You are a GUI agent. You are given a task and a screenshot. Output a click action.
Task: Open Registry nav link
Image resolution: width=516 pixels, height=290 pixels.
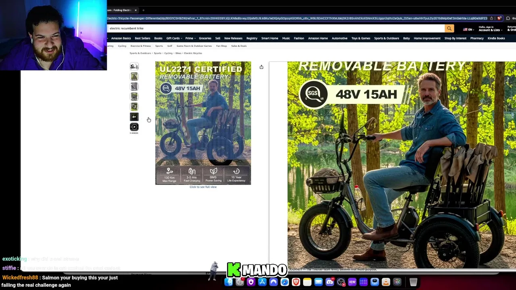tap(252, 38)
